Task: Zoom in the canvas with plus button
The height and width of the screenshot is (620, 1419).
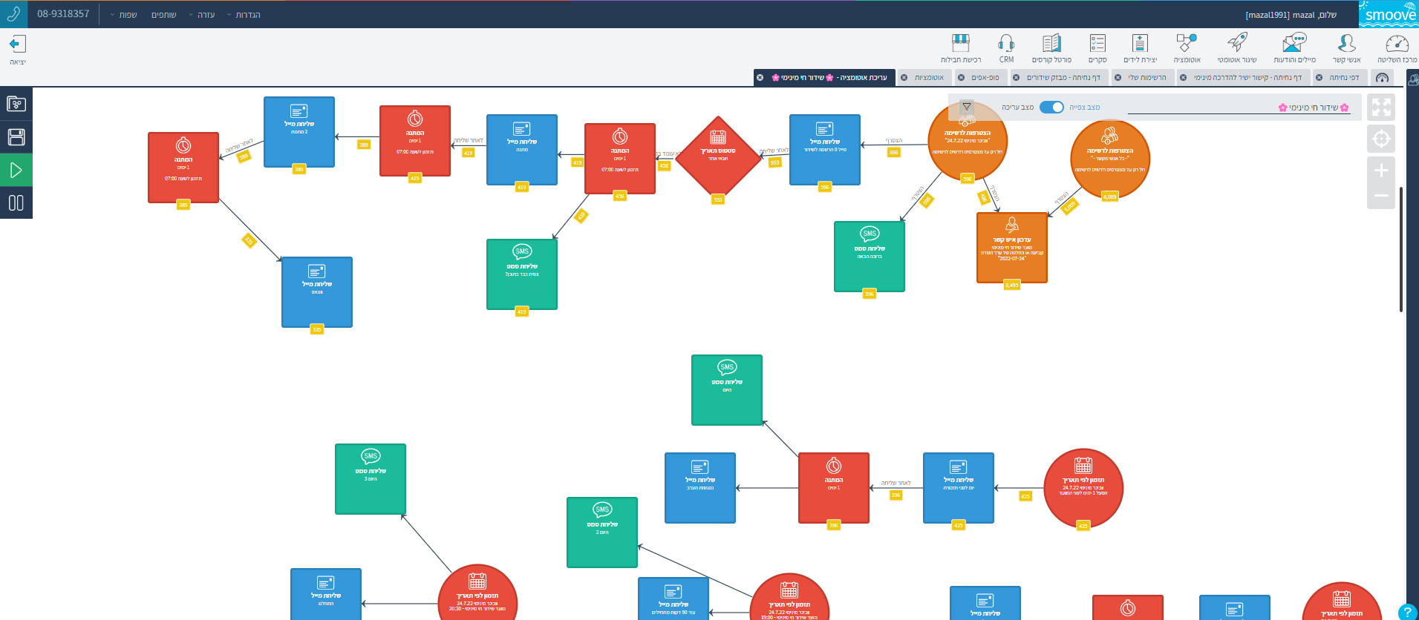Action: (1381, 171)
